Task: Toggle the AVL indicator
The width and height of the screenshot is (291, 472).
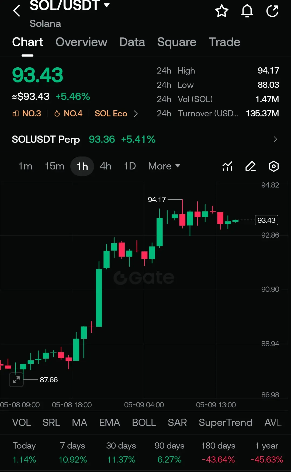Action: (x=273, y=422)
